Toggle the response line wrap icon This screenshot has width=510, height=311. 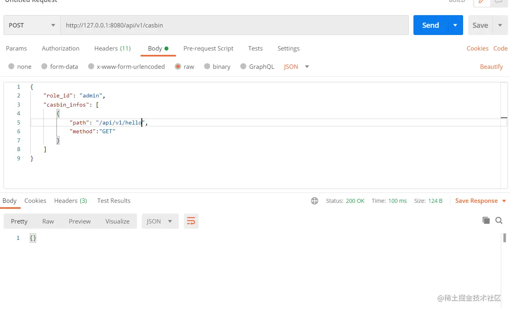(191, 221)
